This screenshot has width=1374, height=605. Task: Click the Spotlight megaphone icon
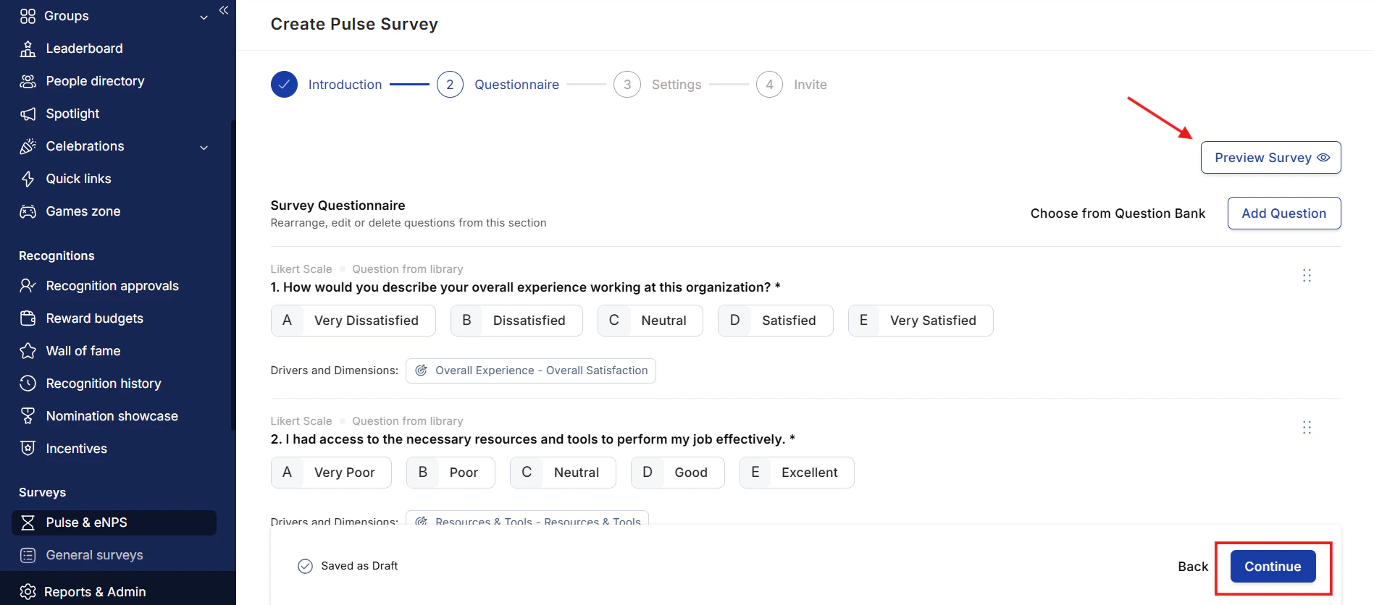click(x=28, y=114)
